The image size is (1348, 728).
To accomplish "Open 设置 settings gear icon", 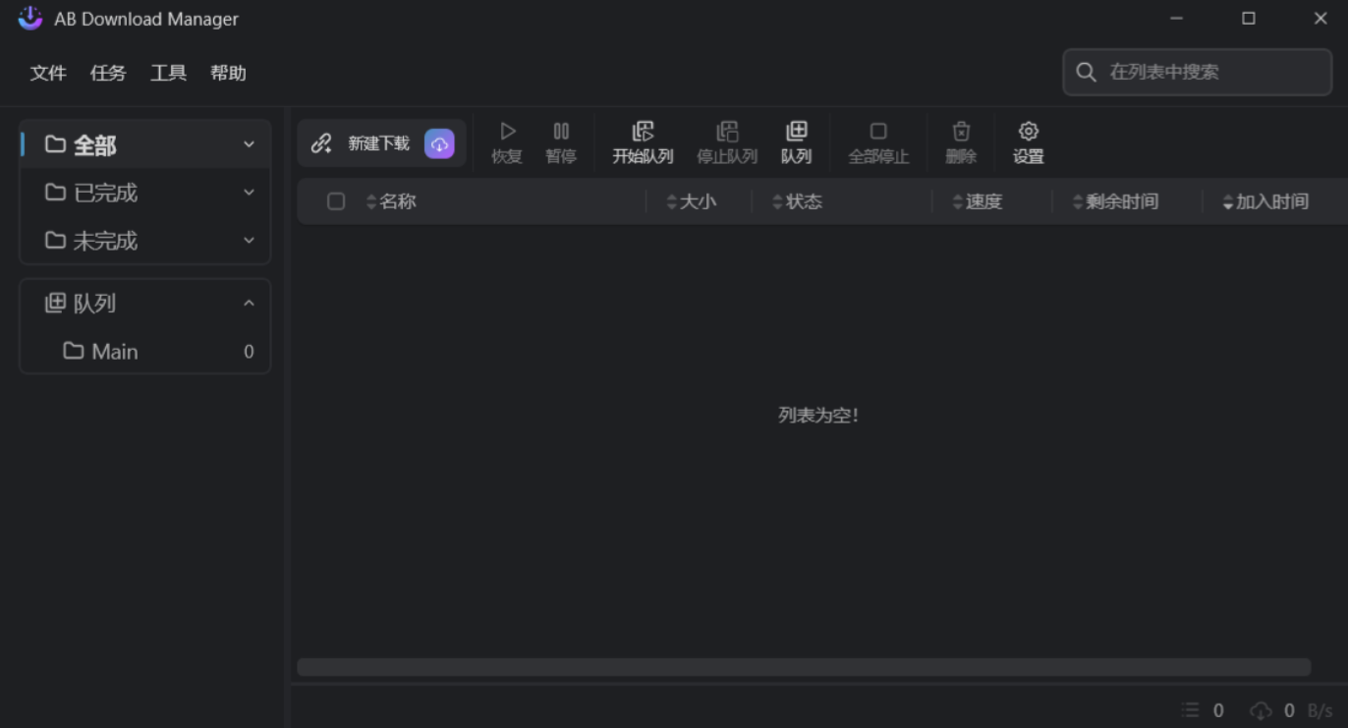I will tap(1029, 131).
